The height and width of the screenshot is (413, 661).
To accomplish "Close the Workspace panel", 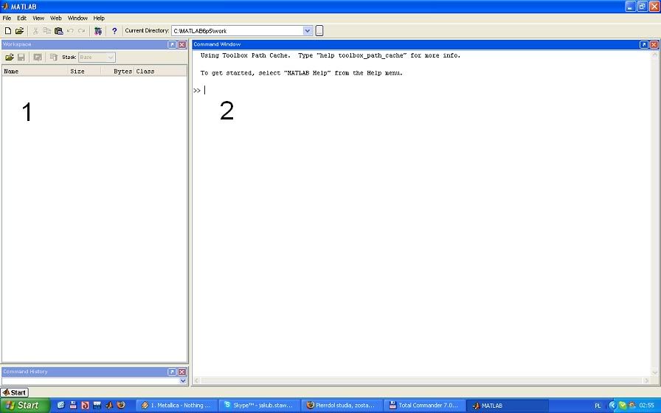I will point(182,44).
